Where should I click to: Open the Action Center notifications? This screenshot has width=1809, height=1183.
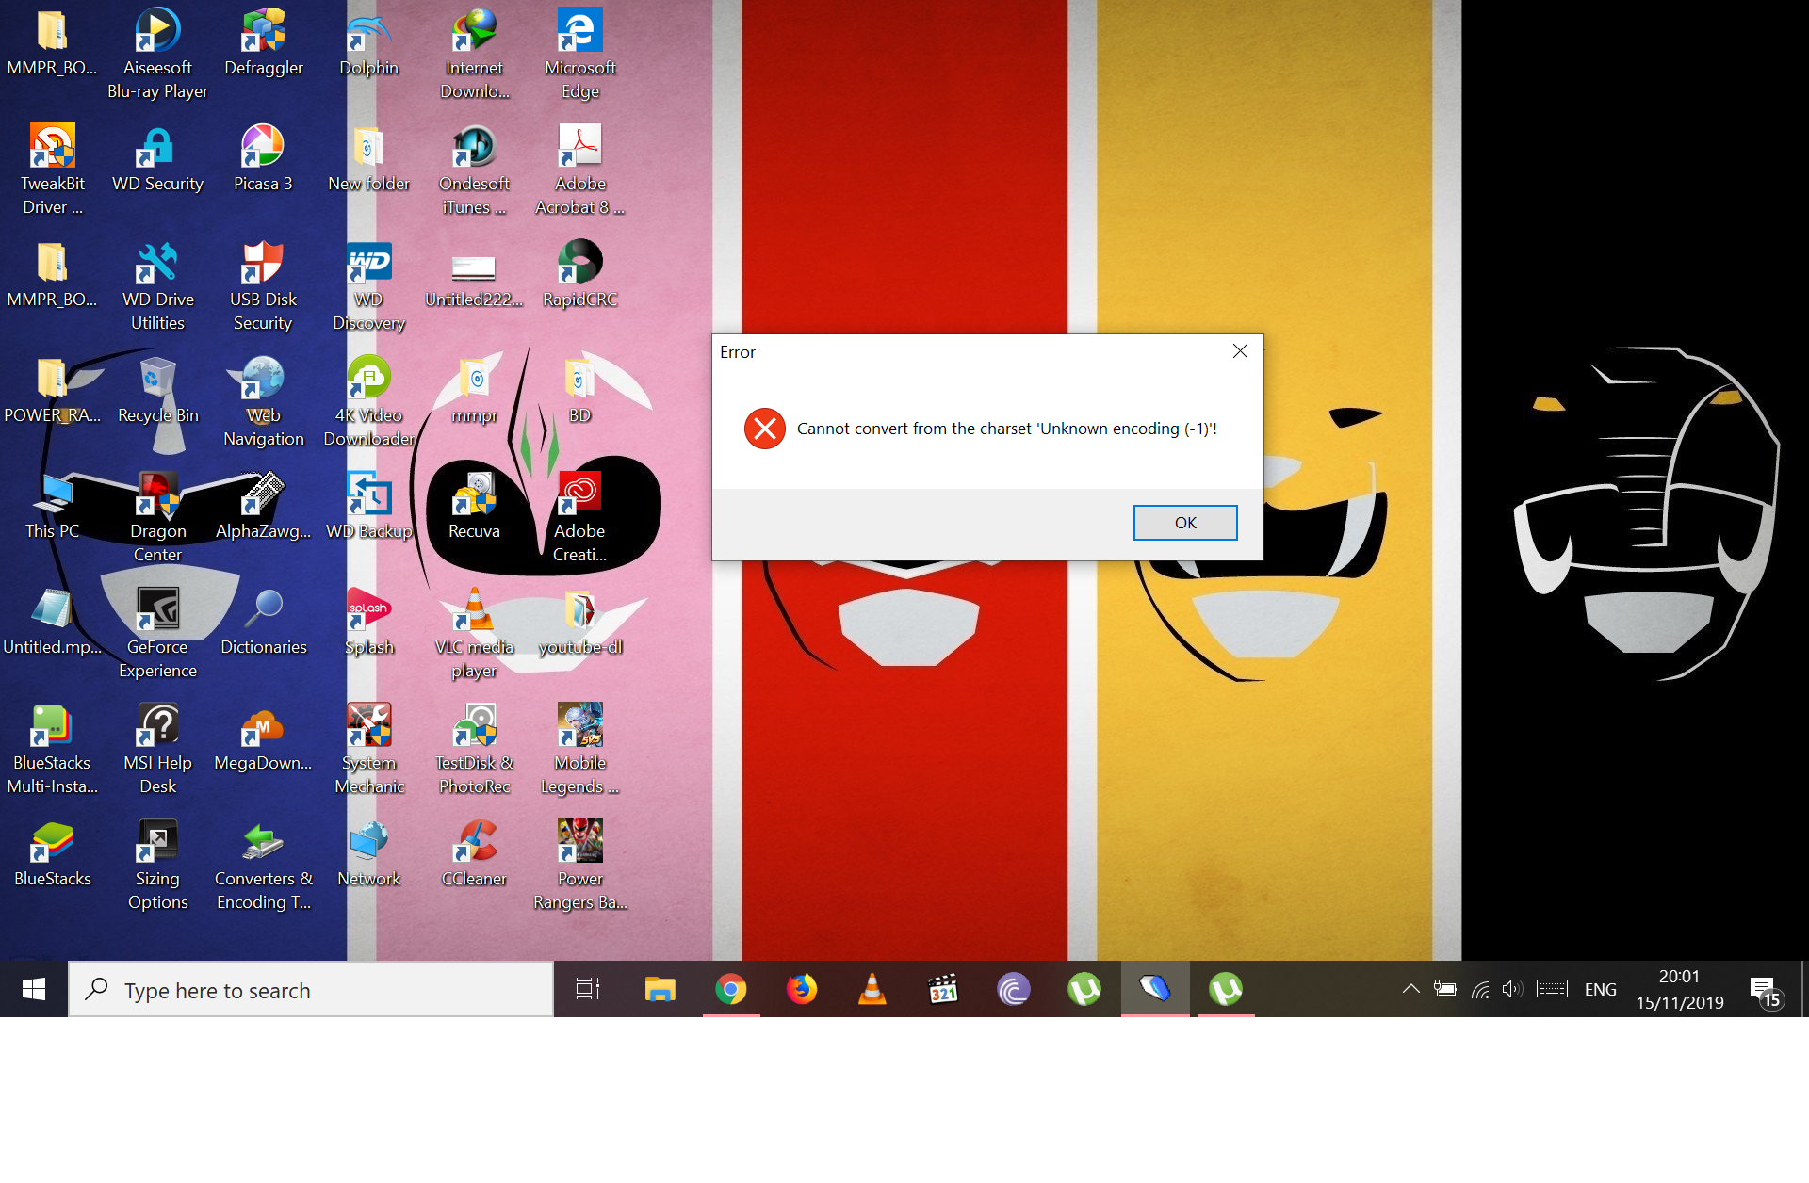[x=1764, y=990]
